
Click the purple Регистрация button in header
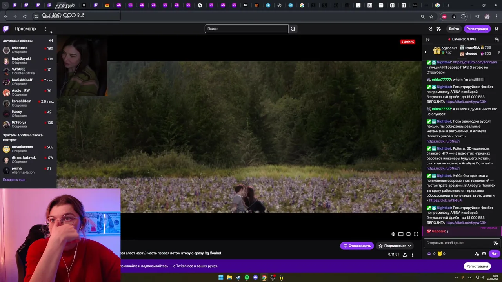(477, 29)
